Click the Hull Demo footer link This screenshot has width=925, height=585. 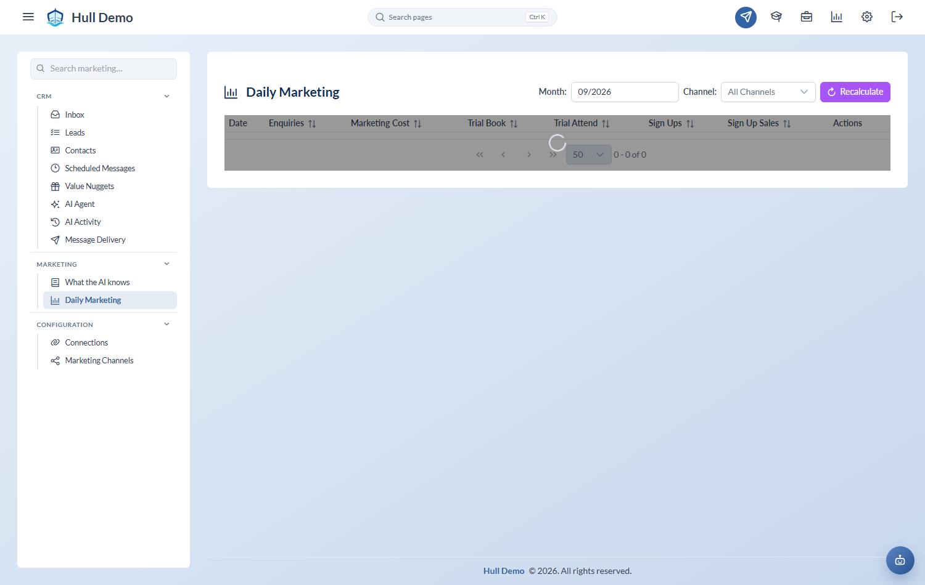click(x=504, y=571)
